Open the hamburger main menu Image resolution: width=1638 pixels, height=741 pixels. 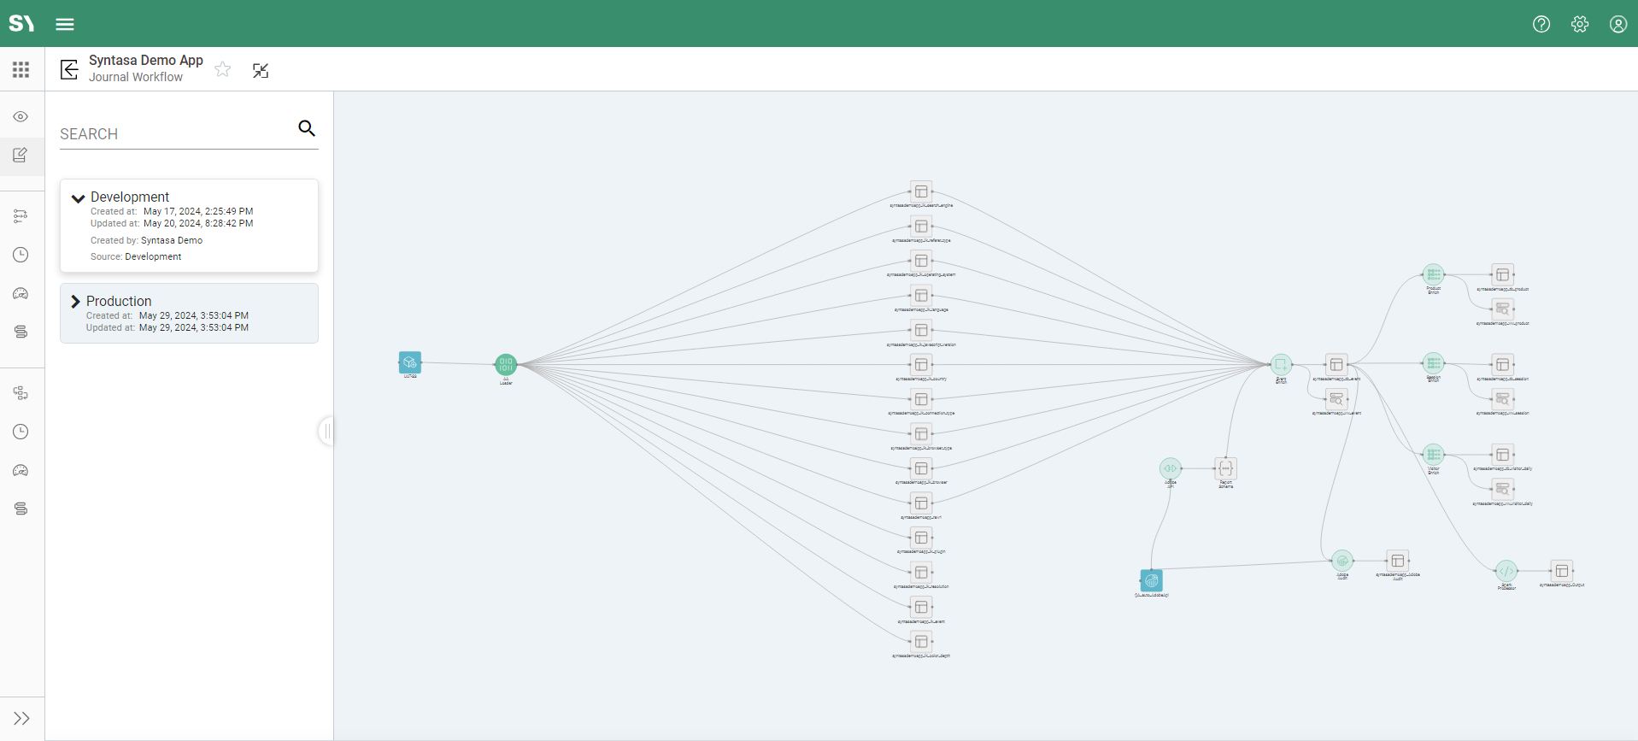pyautogui.click(x=65, y=24)
